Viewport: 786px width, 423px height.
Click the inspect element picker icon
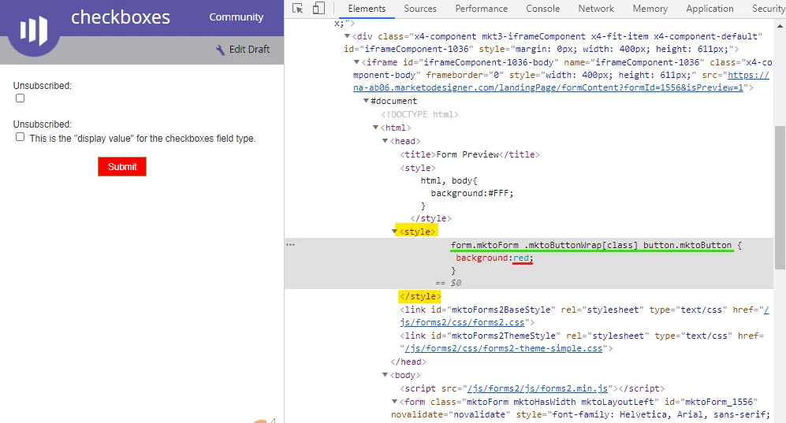click(x=298, y=9)
